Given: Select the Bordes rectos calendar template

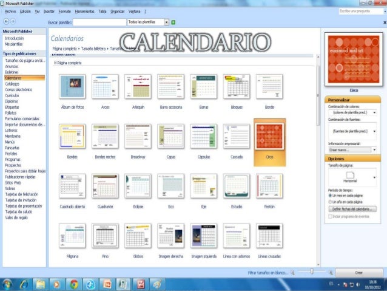Looking at the screenshot, I should tap(105, 136).
